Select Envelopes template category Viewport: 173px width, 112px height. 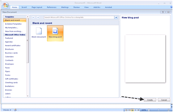pos(10,64)
